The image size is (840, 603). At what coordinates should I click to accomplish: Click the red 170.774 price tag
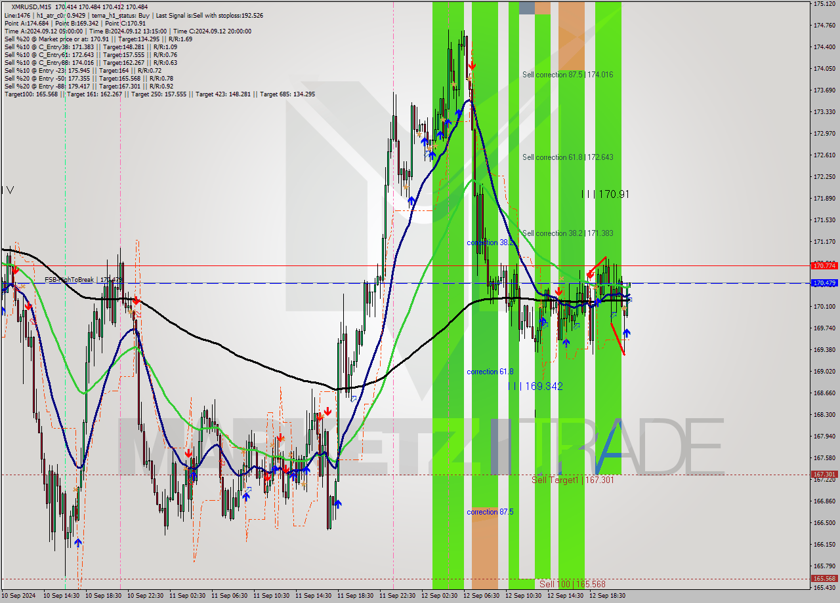point(824,265)
